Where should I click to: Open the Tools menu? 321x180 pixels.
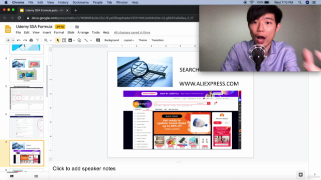pos(96,32)
